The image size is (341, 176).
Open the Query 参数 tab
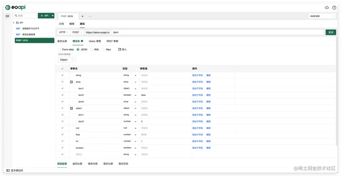[x=95, y=41]
